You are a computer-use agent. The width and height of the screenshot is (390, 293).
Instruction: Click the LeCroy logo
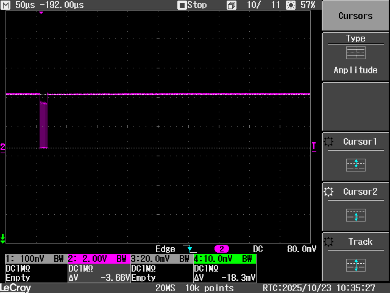point(16,288)
